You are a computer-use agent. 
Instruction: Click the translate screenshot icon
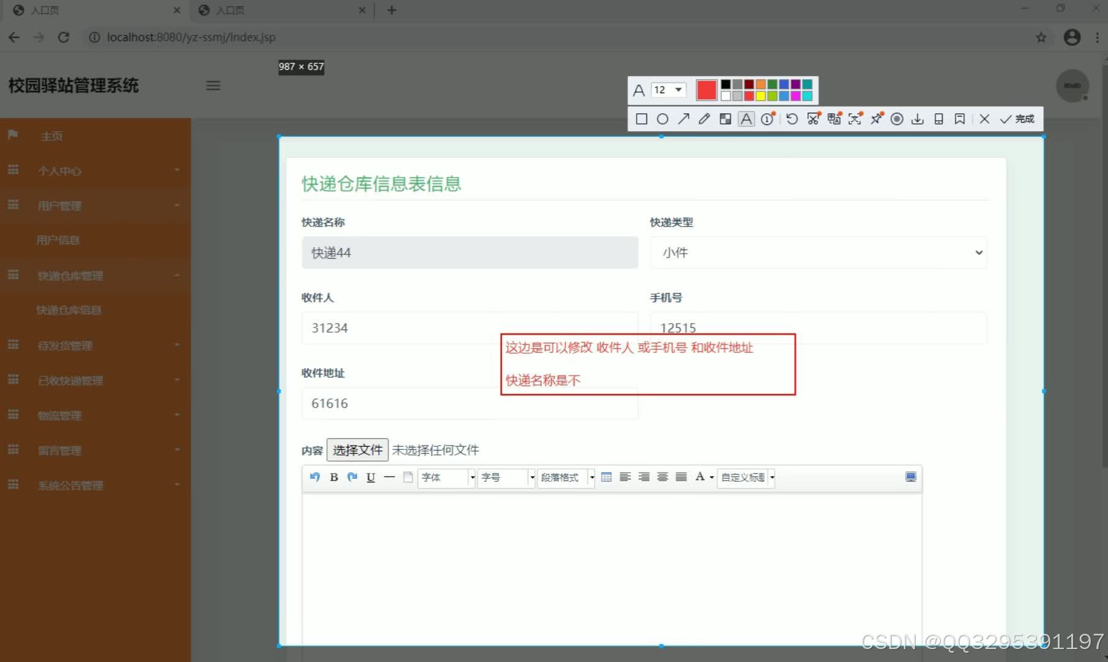pyautogui.click(x=834, y=119)
